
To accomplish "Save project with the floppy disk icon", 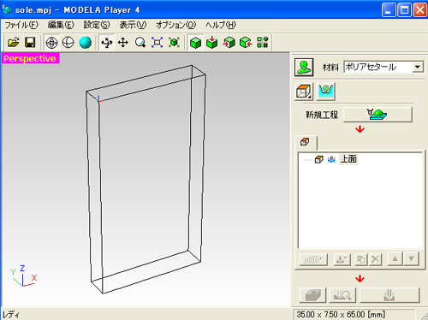I will tap(30, 43).
